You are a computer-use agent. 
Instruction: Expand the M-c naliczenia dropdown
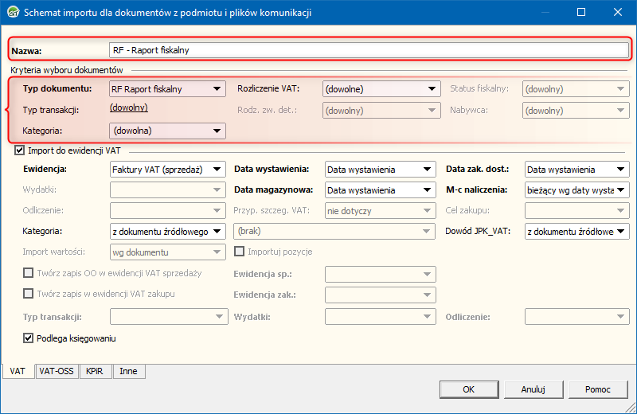coord(621,190)
